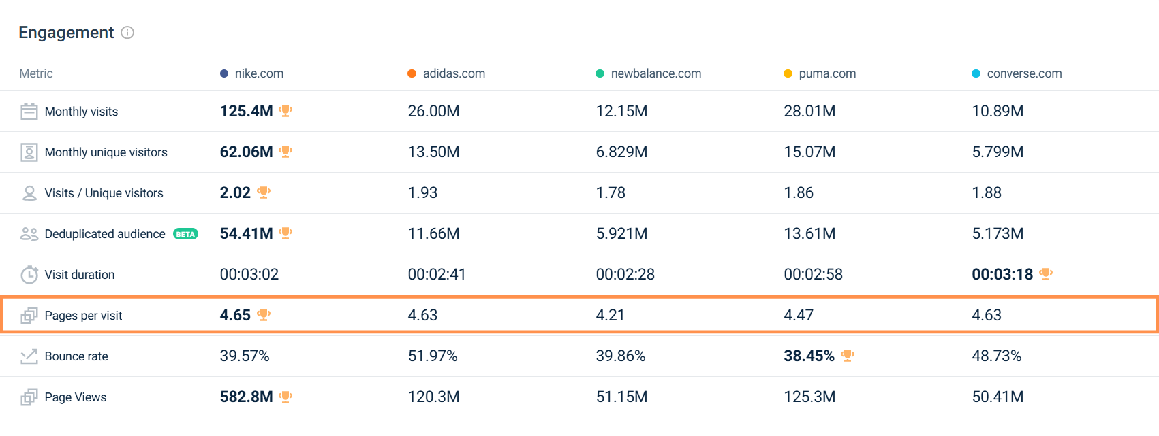Click converse.com's pages per visit 4.63
1159x436 pixels.
click(987, 315)
